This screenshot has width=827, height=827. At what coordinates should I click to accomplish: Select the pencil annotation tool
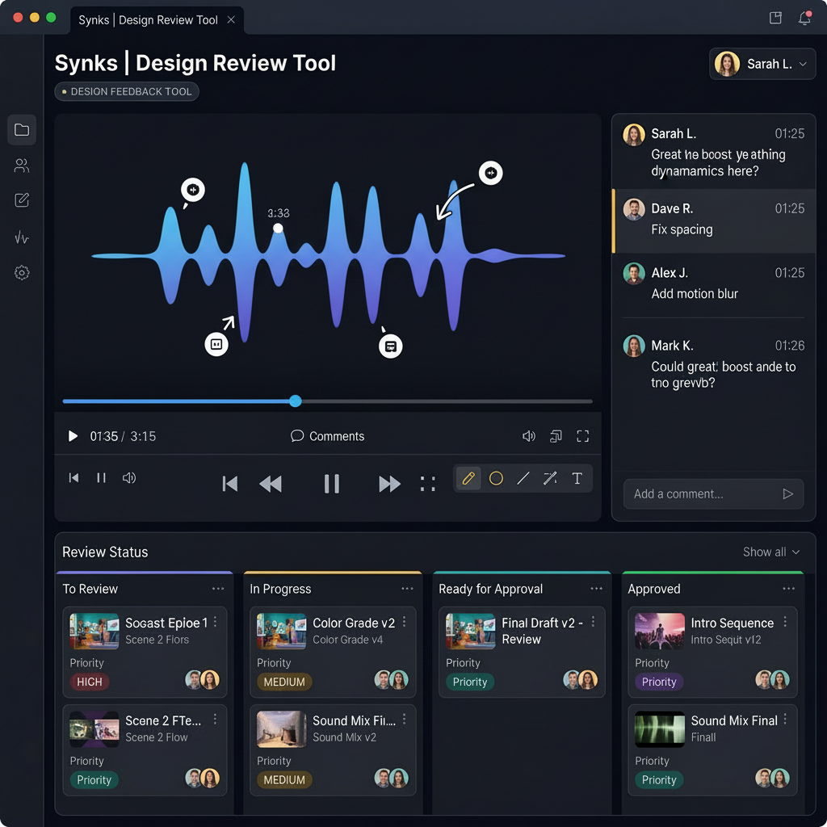coord(468,478)
